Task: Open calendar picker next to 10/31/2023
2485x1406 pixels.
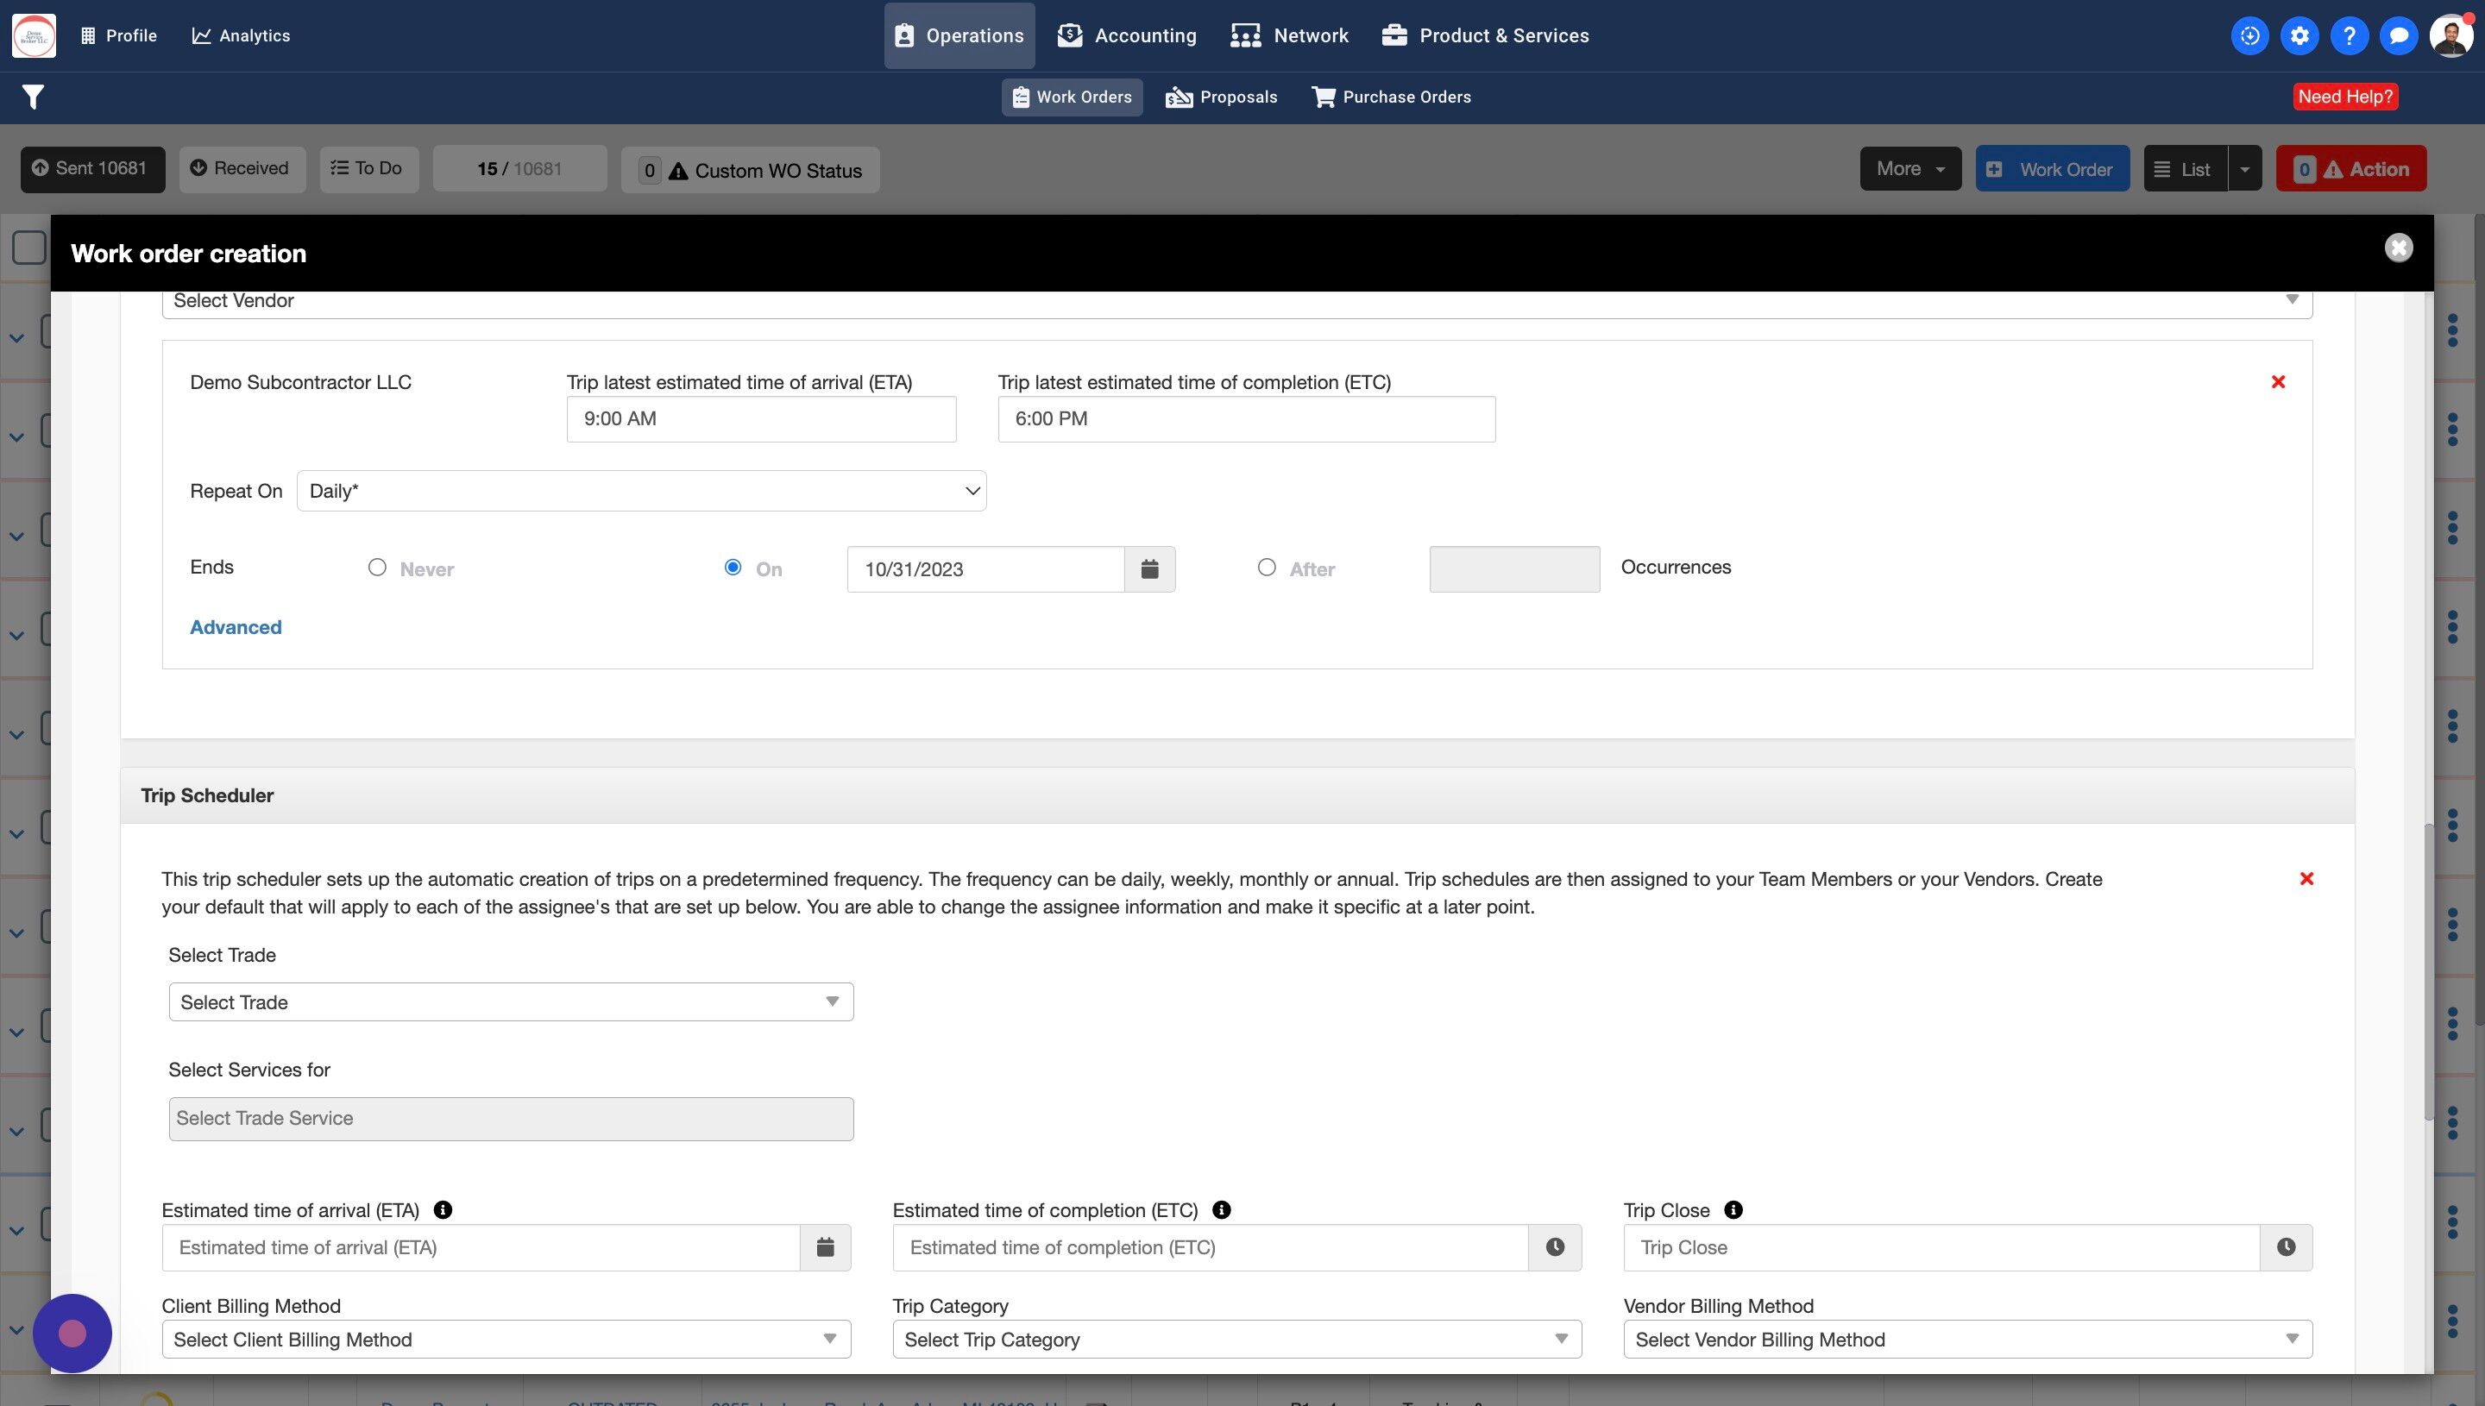Action: click(x=1149, y=570)
